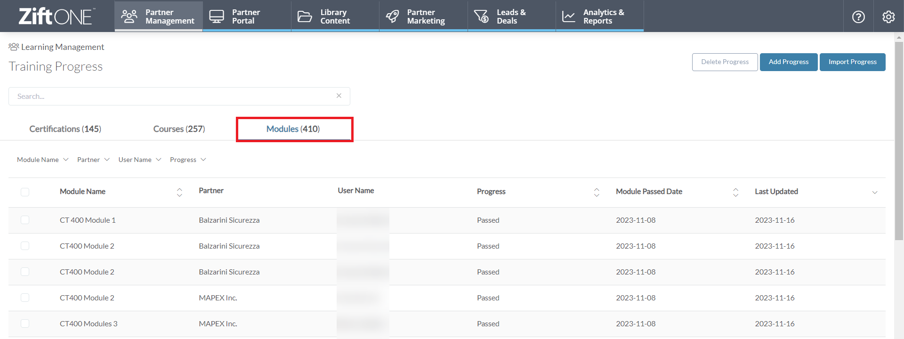Click the Delete Progress button
Image resolution: width=904 pixels, height=339 pixels.
pyautogui.click(x=725, y=62)
